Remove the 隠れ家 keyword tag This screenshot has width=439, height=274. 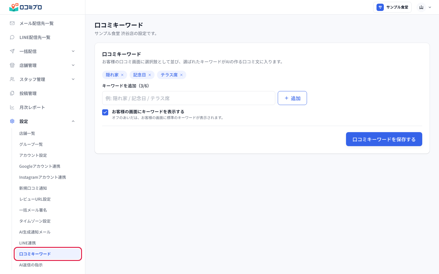(x=122, y=75)
